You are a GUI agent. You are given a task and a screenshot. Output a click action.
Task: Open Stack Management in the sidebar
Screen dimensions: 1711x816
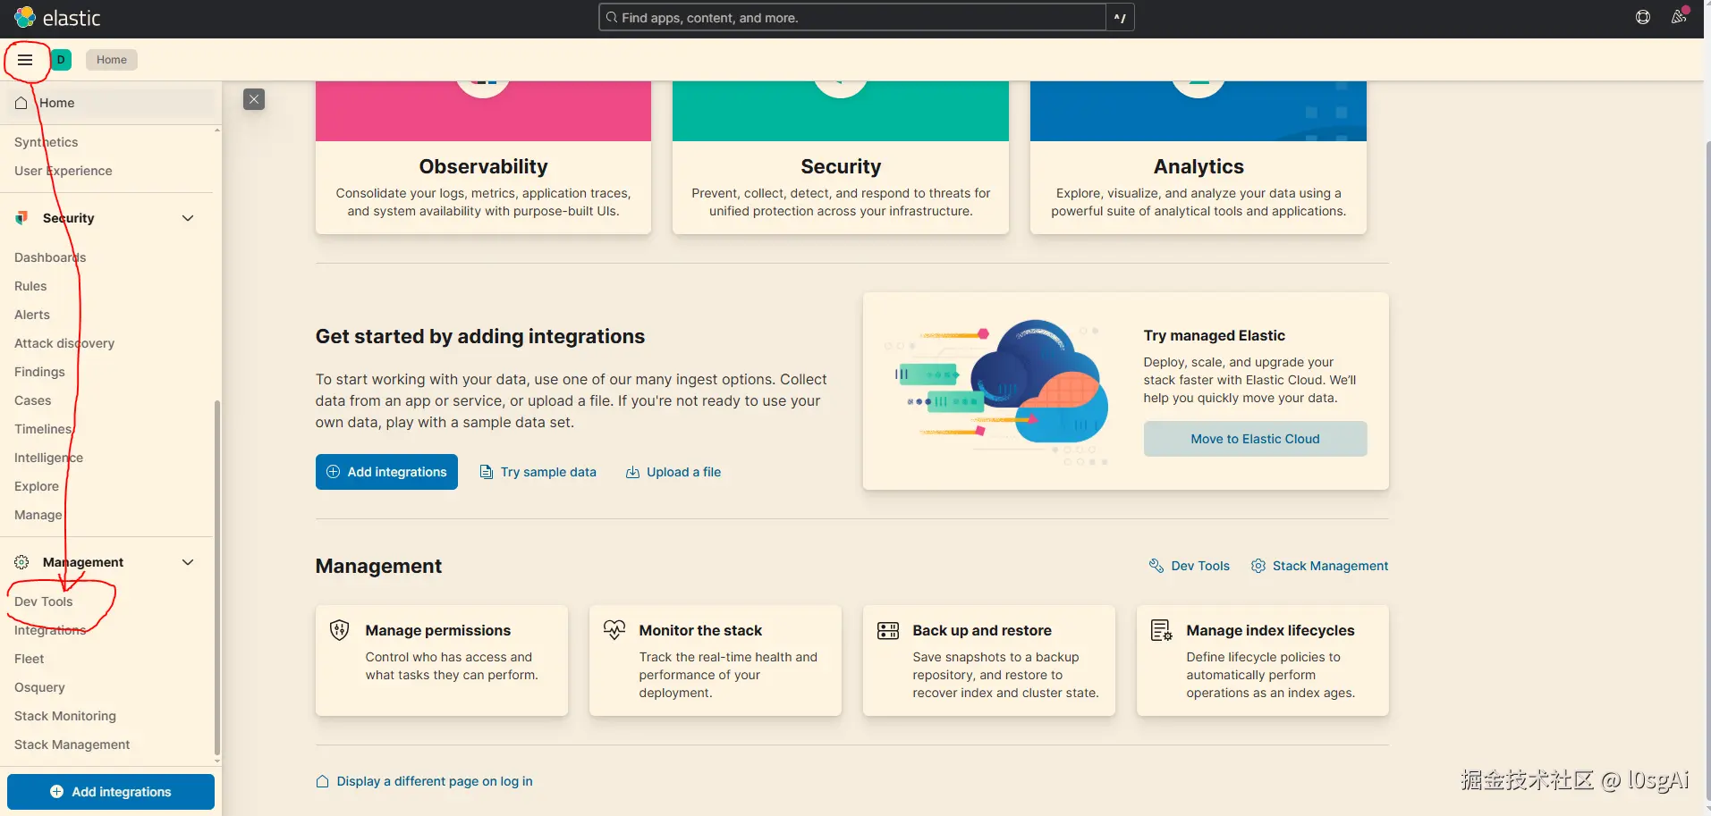click(x=72, y=744)
